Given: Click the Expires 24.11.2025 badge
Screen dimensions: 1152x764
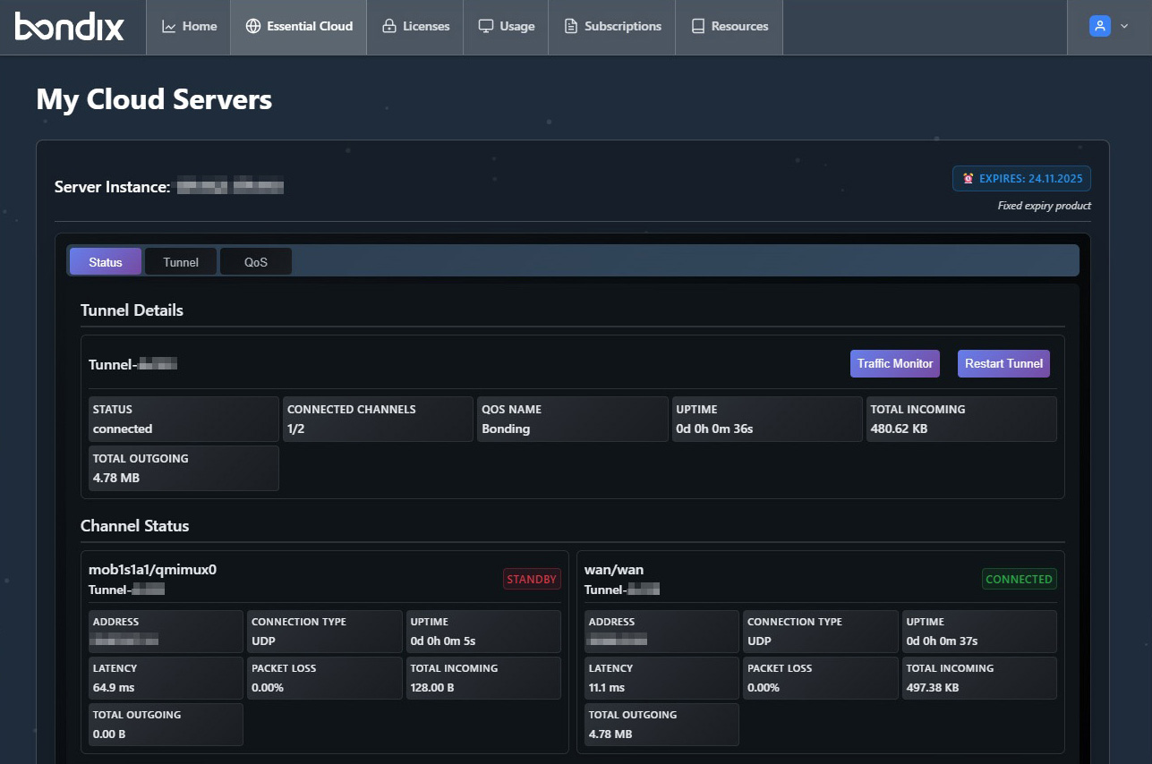Looking at the screenshot, I should pyautogui.click(x=1021, y=179).
